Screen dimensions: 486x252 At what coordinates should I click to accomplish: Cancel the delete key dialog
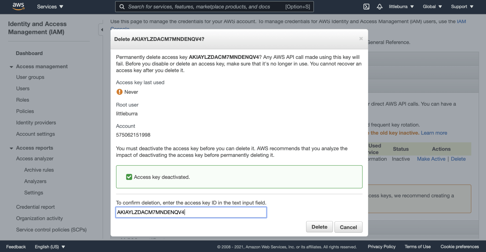pyautogui.click(x=348, y=227)
